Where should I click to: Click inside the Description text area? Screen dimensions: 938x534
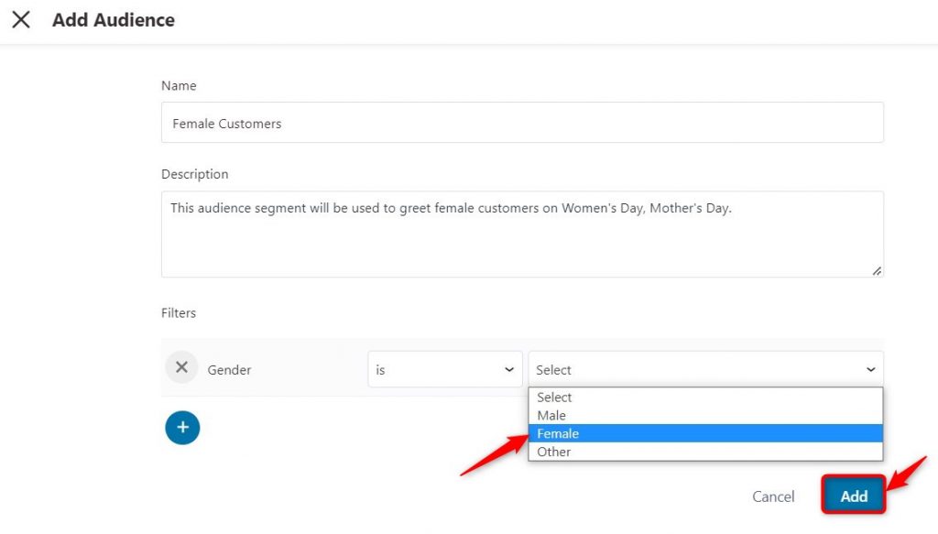522,234
